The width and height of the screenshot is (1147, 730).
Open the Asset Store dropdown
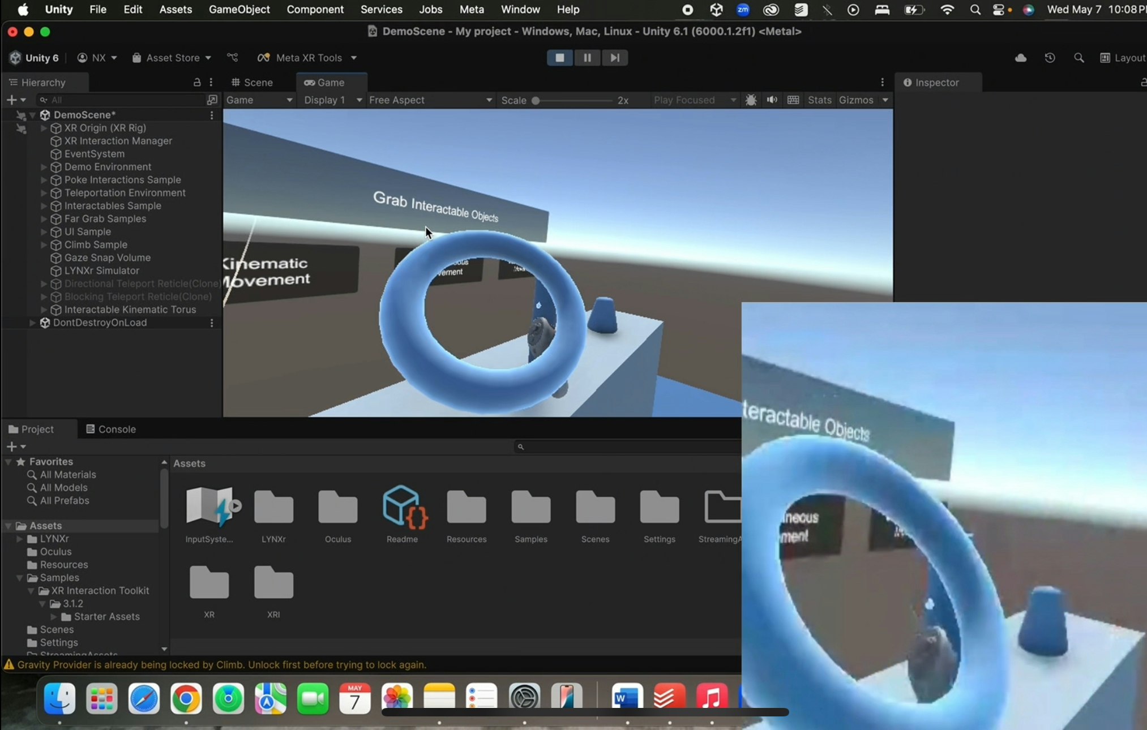point(172,58)
